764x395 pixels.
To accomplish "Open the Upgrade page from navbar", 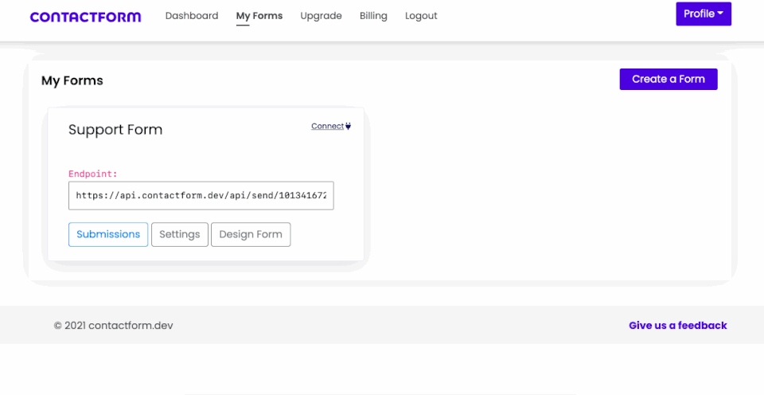I will coord(321,16).
